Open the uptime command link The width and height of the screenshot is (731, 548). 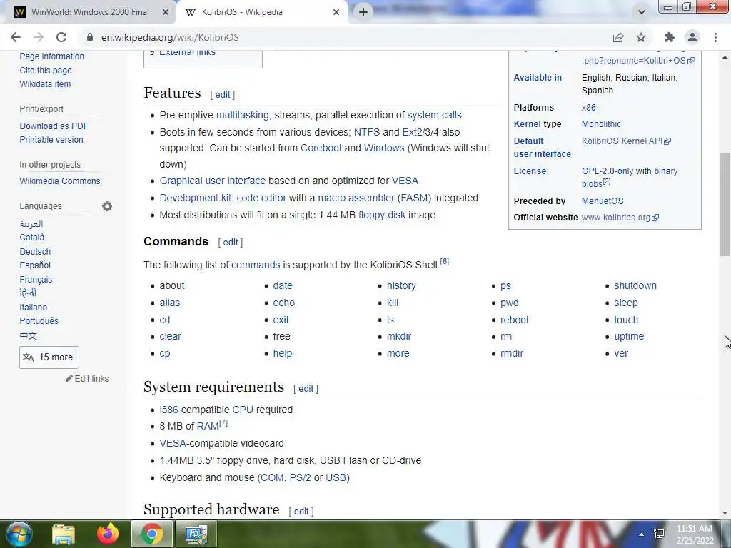point(629,337)
